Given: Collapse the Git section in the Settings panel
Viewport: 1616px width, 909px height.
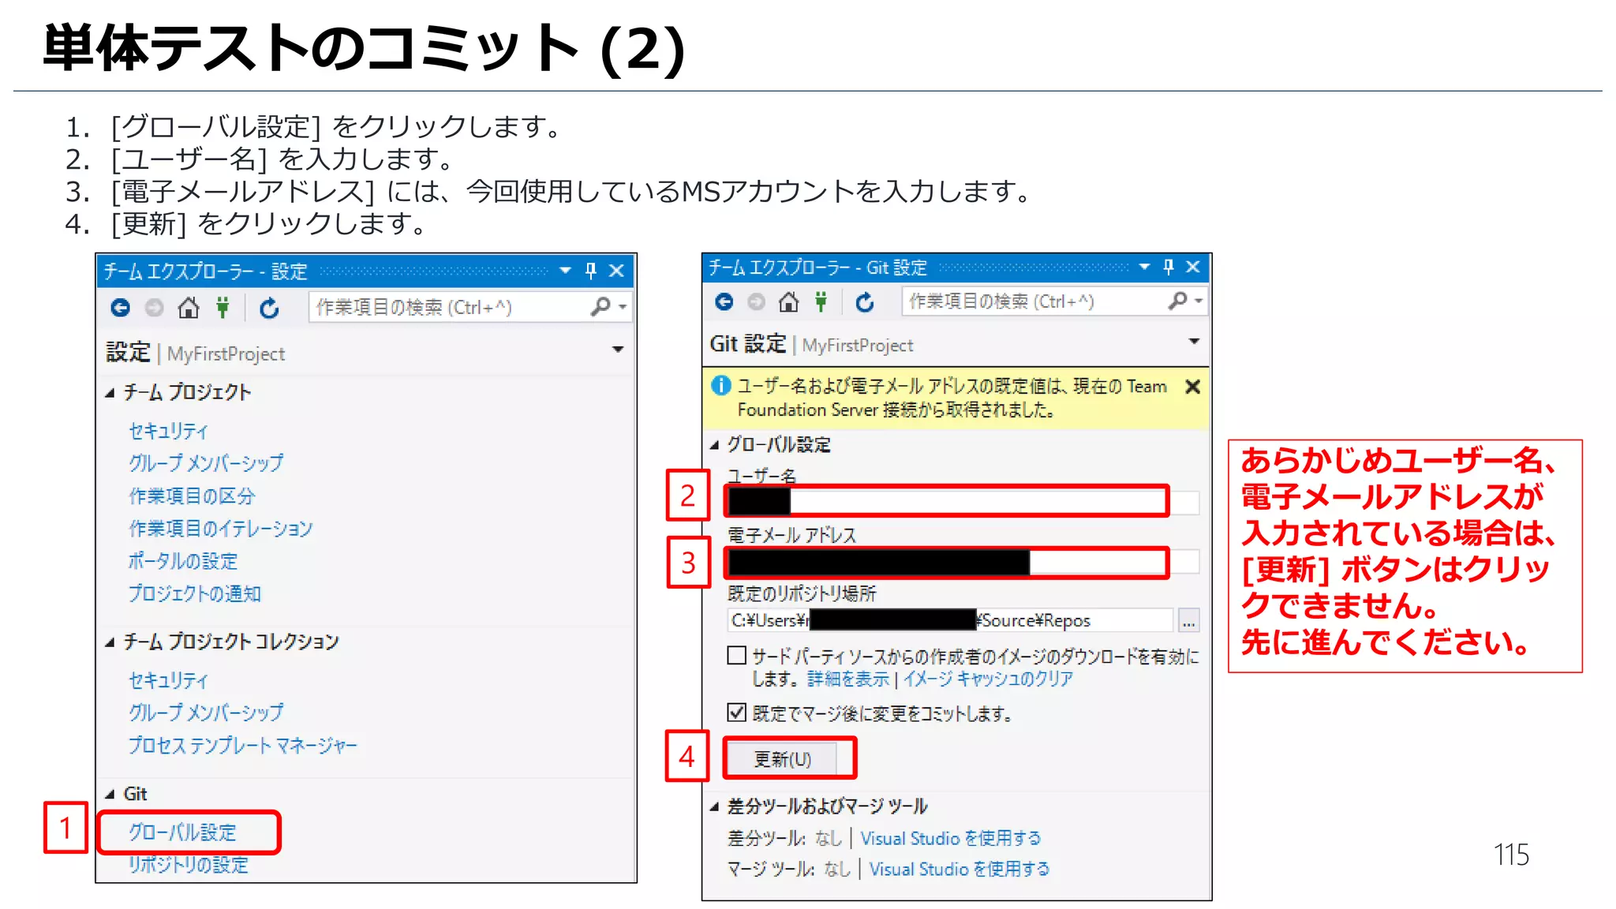Looking at the screenshot, I should tap(110, 794).
